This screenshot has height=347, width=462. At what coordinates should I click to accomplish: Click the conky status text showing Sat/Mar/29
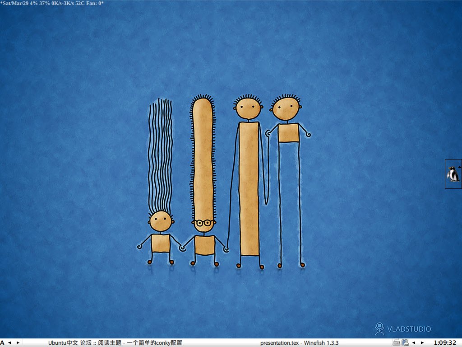coord(52,3)
